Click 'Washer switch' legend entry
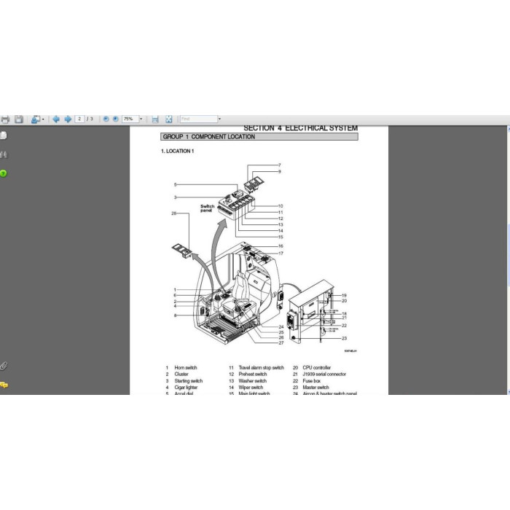 pos(252,381)
